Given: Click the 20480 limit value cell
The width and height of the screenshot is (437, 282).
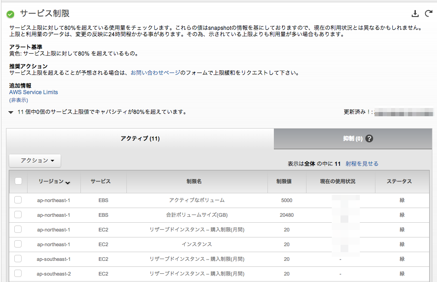Looking at the screenshot, I should pyautogui.click(x=287, y=215).
